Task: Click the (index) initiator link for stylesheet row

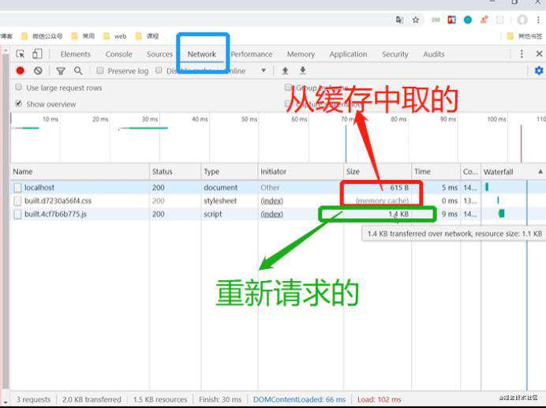Action: coord(271,200)
